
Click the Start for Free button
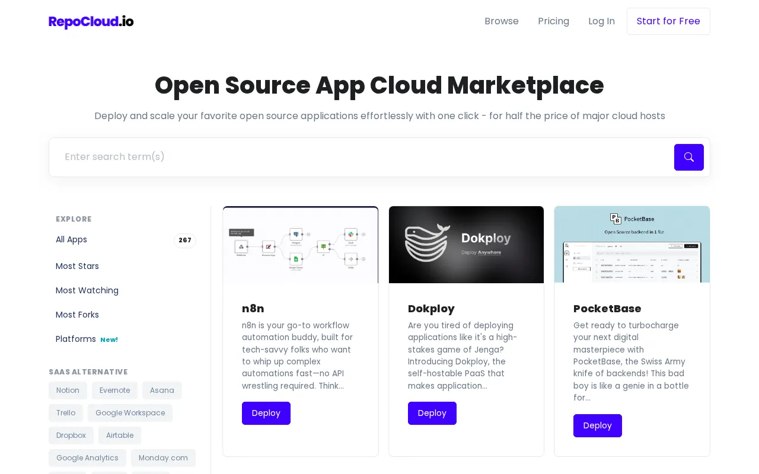tap(668, 21)
